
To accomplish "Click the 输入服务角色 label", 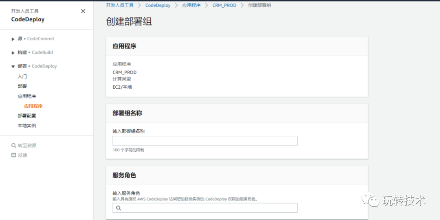I will coord(126,193).
